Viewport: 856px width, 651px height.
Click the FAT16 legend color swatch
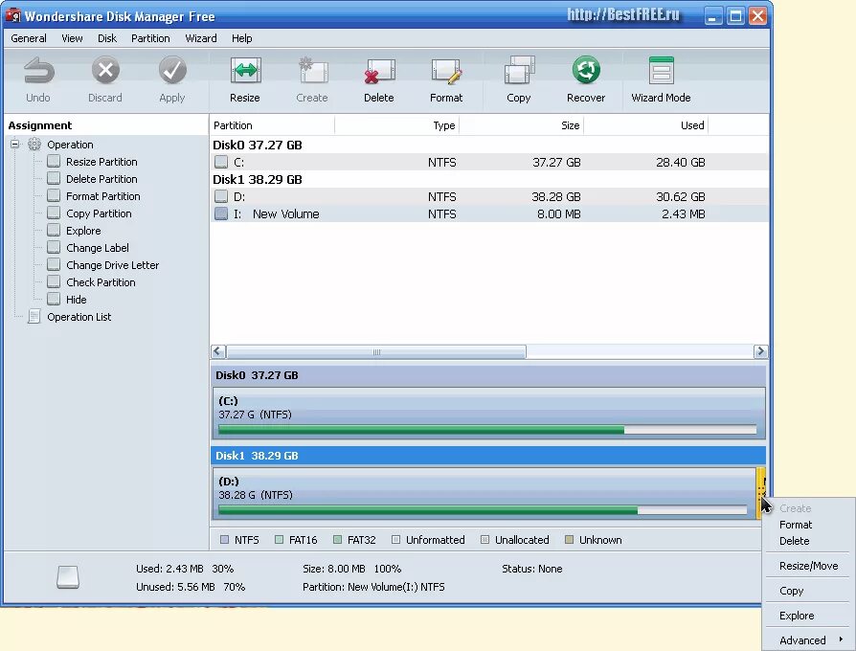click(x=279, y=540)
